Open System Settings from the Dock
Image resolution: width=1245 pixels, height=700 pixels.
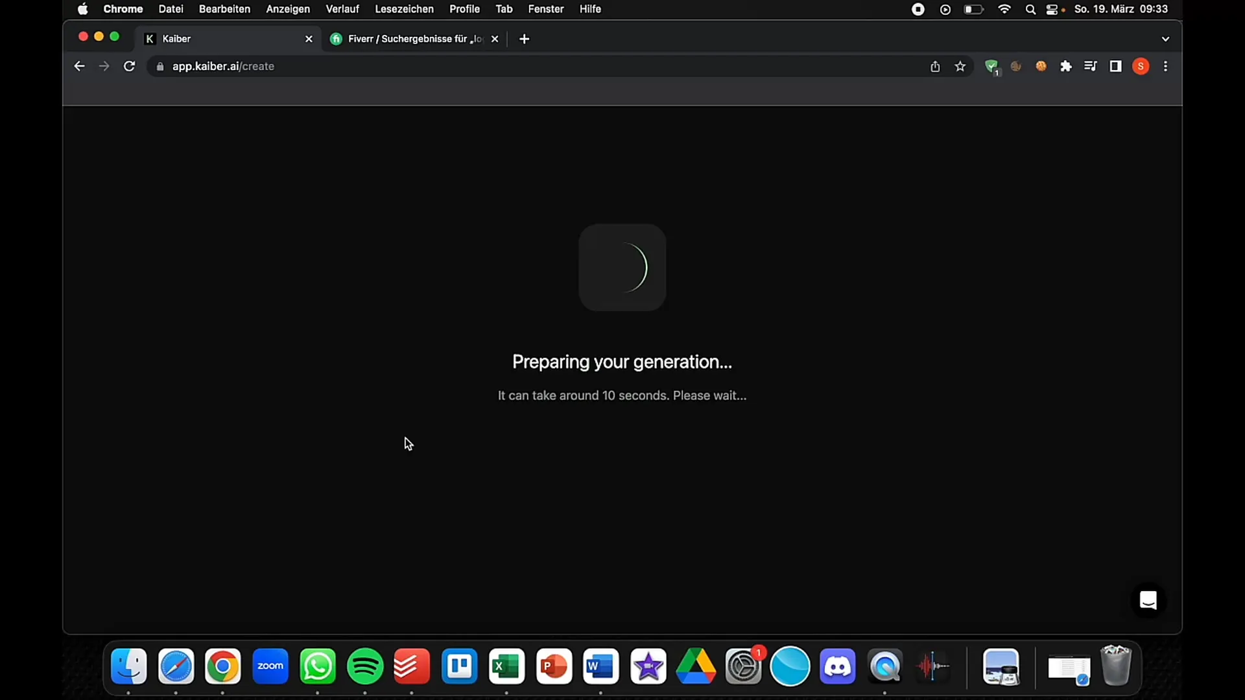pos(743,666)
